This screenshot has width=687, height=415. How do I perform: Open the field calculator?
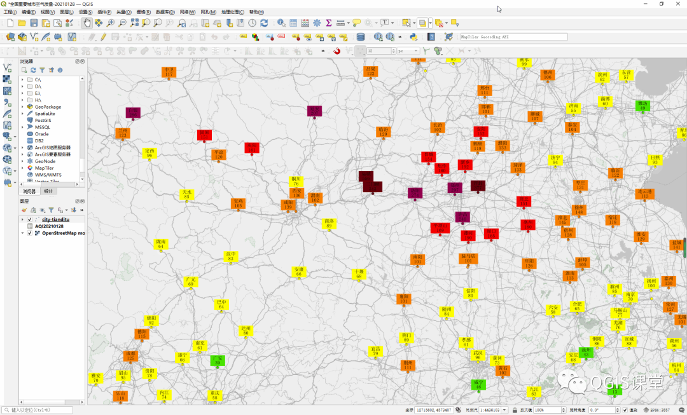pos(305,24)
